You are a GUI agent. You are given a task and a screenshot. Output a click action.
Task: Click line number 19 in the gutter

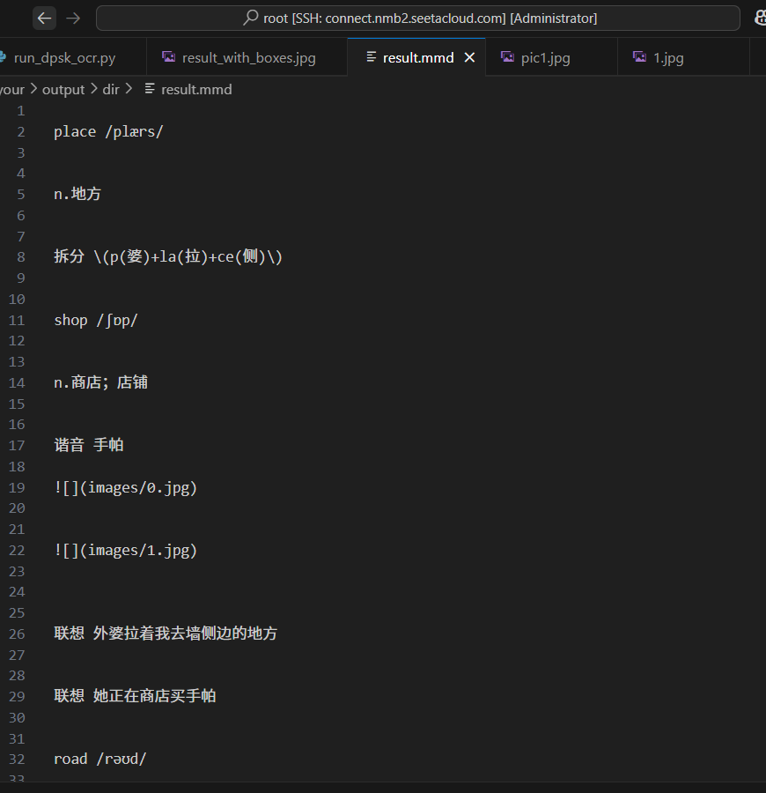click(x=16, y=487)
